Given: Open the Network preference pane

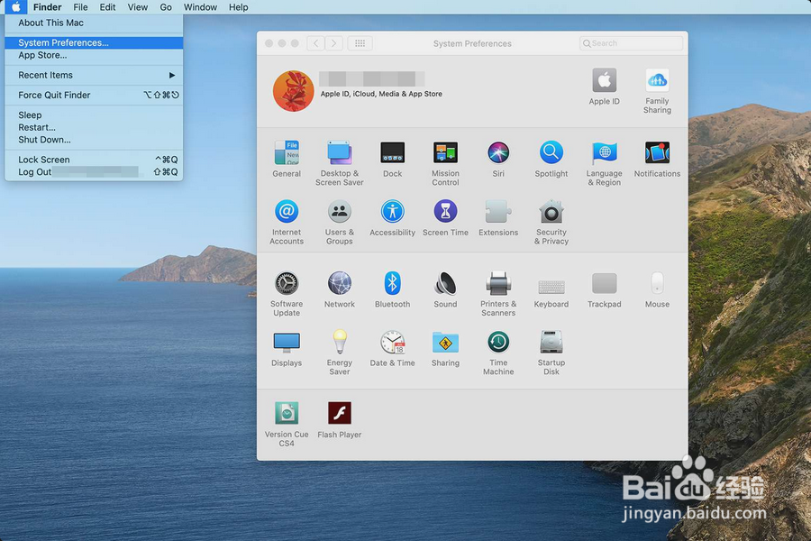Looking at the screenshot, I should (x=340, y=289).
